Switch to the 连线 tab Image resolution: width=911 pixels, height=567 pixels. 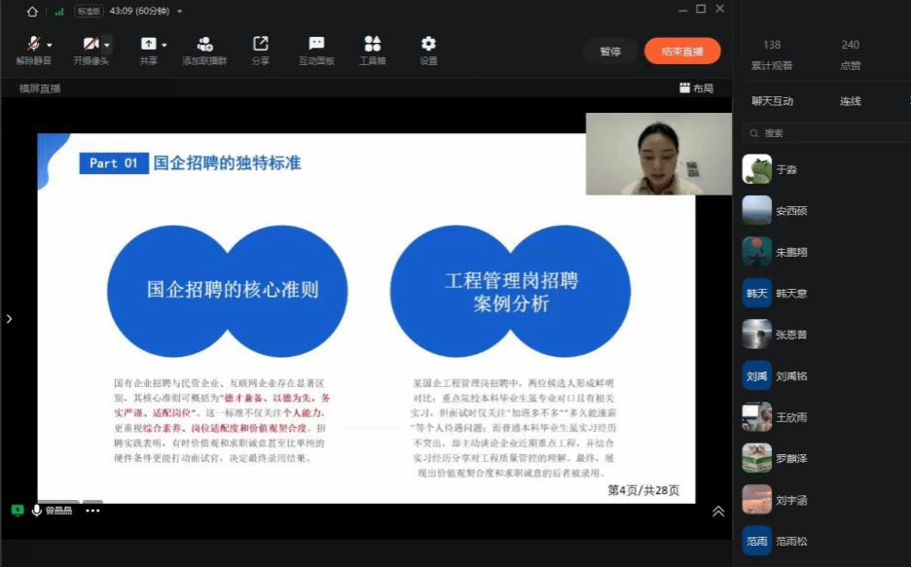click(x=850, y=101)
